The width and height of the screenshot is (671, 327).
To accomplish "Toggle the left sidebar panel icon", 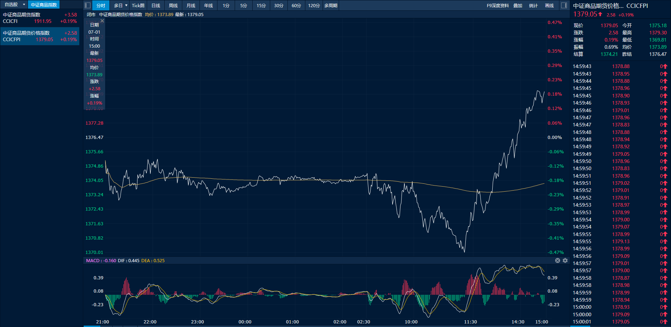I will click(x=88, y=5).
